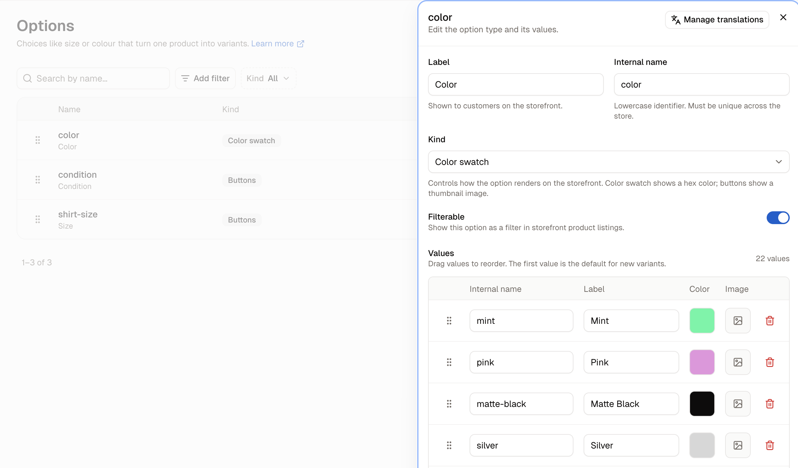Screen dimensions: 798x468
Task: Click the Color swatch kind badge in table
Action: [251, 141]
